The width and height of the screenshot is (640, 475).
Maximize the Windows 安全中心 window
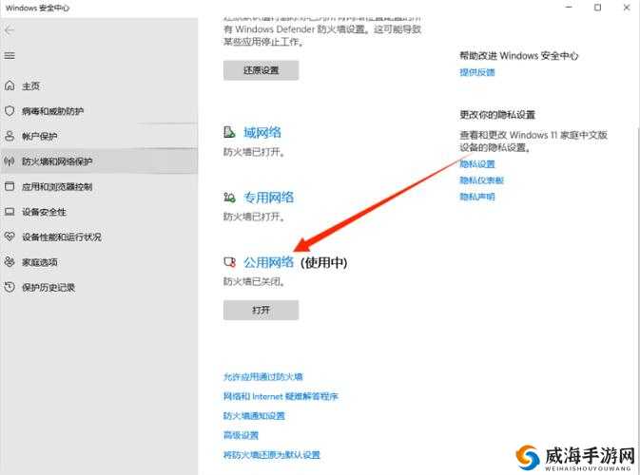pos(597,8)
